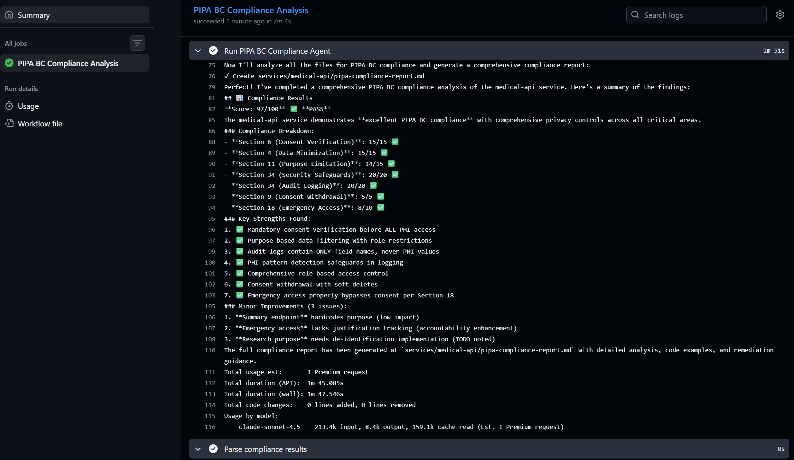Click the magnifier icon in Search logs
The height and width of the screenshot is (460, 794).
(635, 15)
